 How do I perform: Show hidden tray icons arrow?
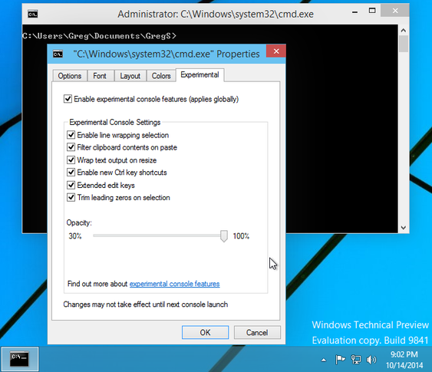[x=324, y=360]
